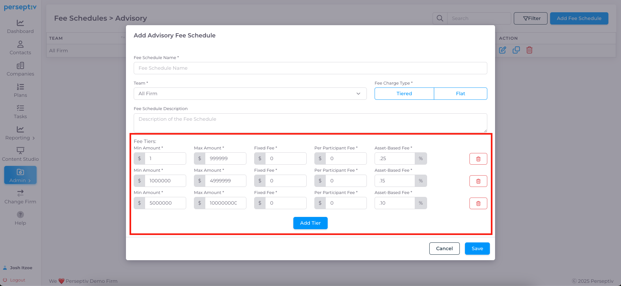
Task: Click the Josh Itzoe user profile
Action: [18, 268]
